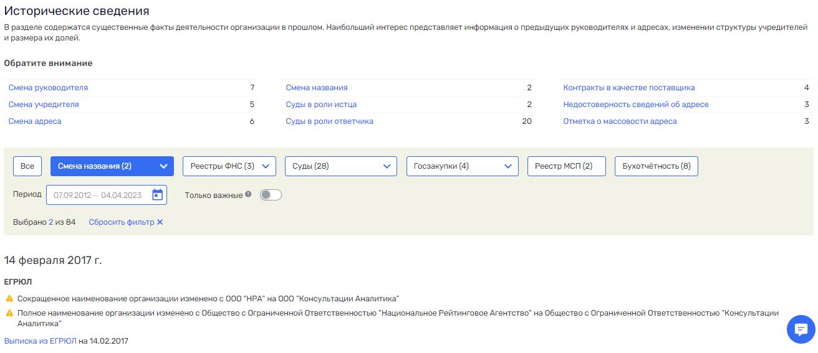
Task: Click count 6 next to Смена адреса
Action: tap(252, 121)
